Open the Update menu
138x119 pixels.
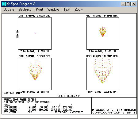click(9, 10)
